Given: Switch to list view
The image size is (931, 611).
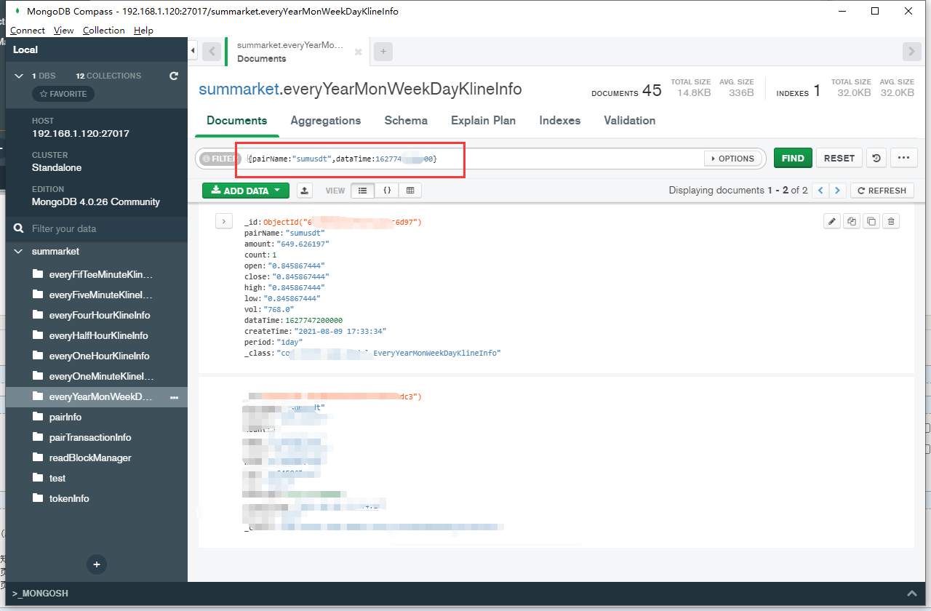Looking at the screenshot, I should (362, 191).
